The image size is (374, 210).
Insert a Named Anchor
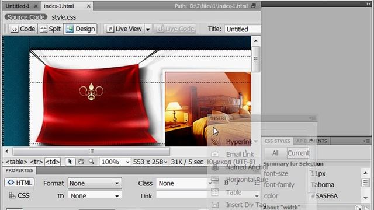pos(240,167)
